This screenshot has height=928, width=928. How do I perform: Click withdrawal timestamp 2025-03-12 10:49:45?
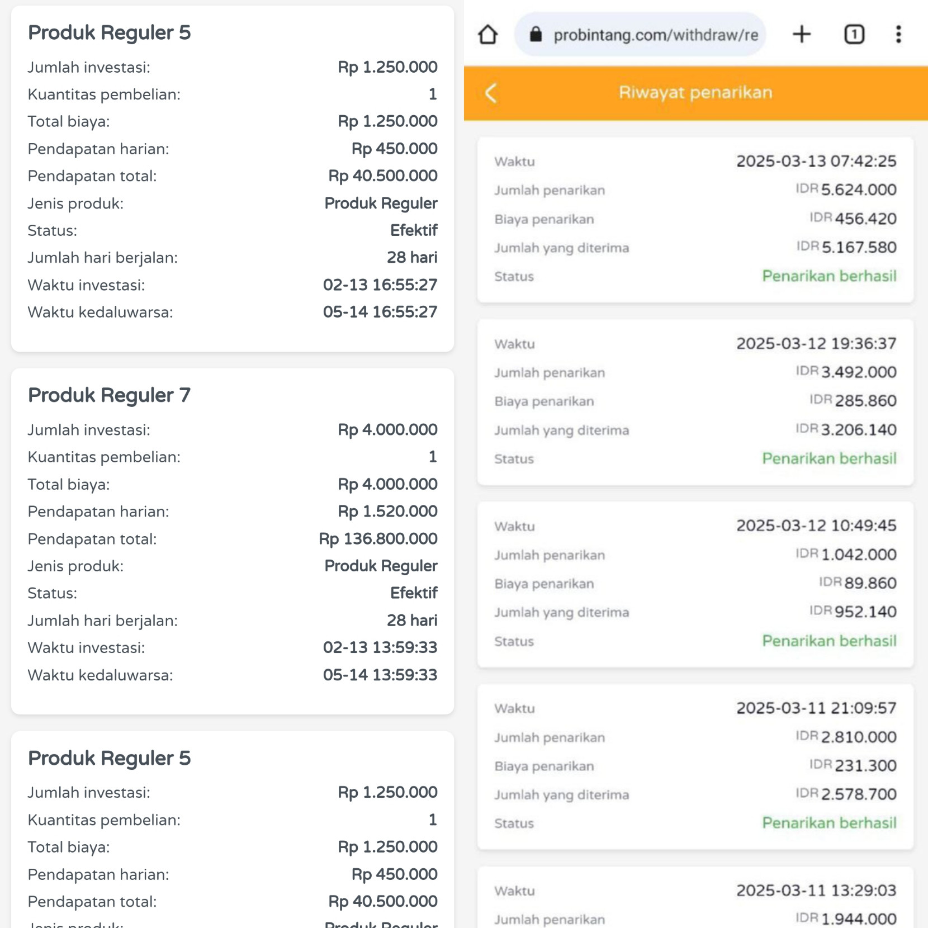pyautogui.click(x=816, y=525)
